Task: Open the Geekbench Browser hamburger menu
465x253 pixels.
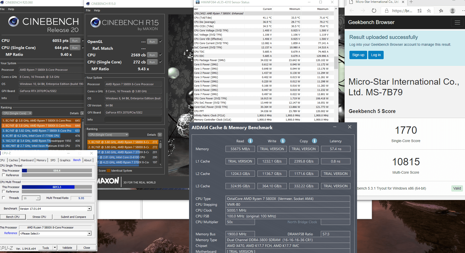Action: click(x=457, y=22)
